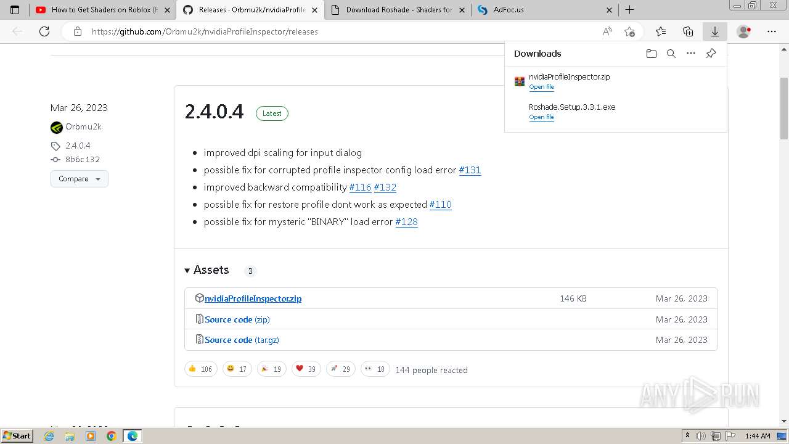The width and height of the screenshot is (789, 444).
Task: Download nvidiaProfileInspector.zip asset
Action: pyautogui.click(x=253, y=298)
